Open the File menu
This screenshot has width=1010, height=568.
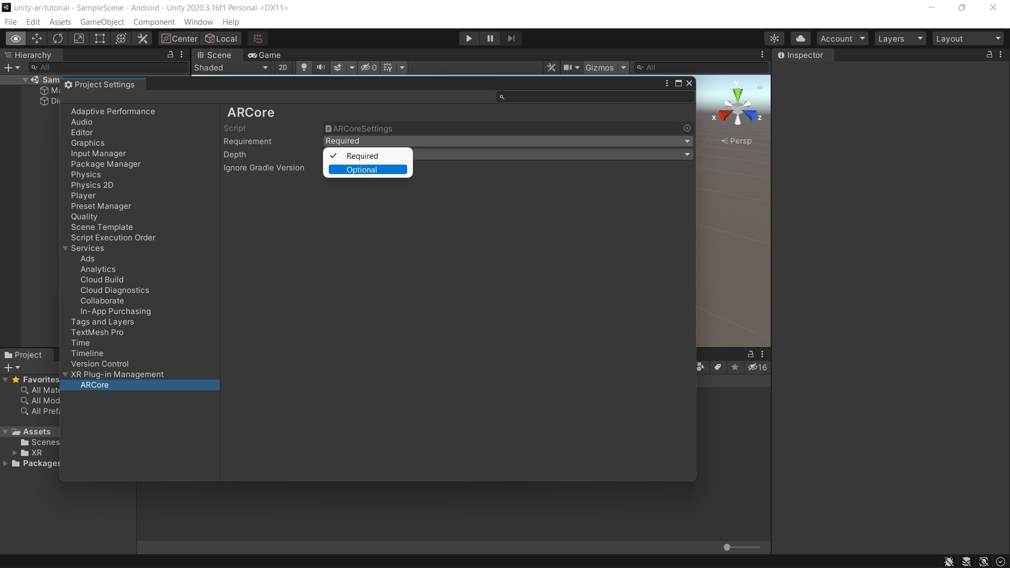11,22
